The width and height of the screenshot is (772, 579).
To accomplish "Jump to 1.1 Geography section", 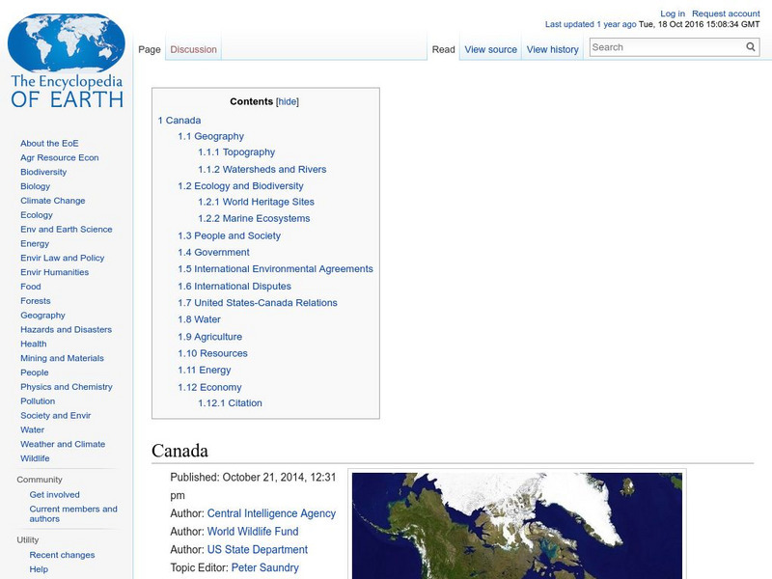I will tap(210, 136).
